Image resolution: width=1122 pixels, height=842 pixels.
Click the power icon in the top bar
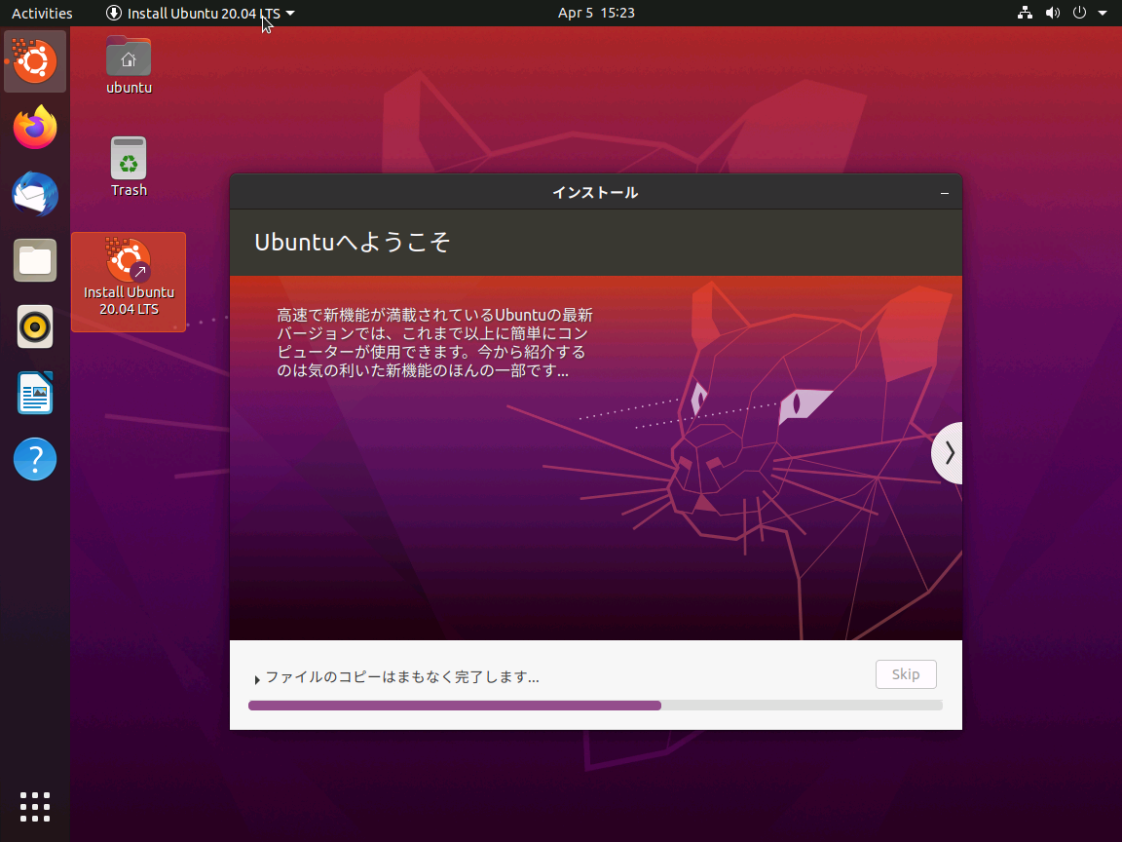tap(1079, 13)
